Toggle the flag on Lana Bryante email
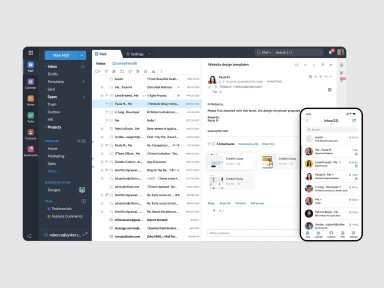This screenshot has width=384, height=288. tap(107, 95)
